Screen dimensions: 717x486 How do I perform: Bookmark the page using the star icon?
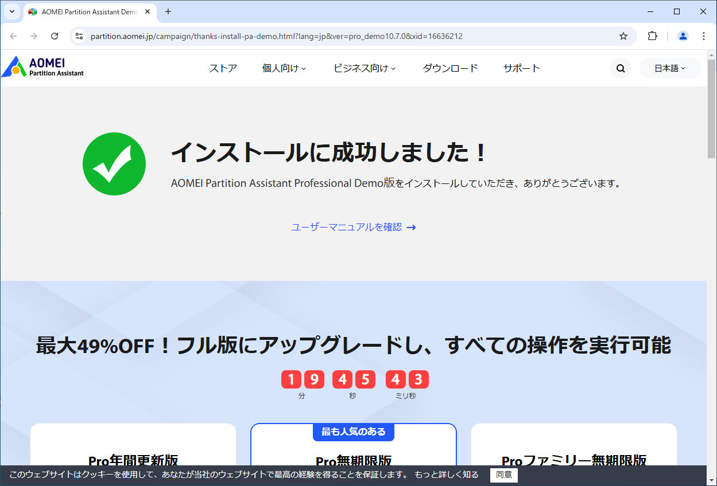tap(623, 36)
